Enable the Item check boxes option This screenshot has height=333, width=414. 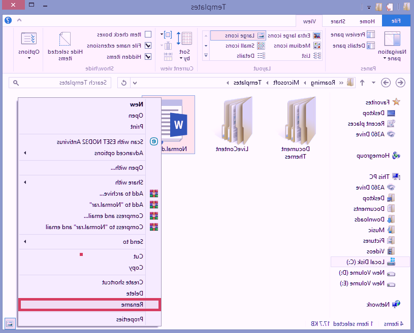click(x=148, y=34)
